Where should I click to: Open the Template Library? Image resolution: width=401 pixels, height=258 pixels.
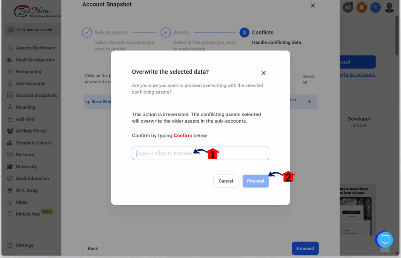click(36, 143)
